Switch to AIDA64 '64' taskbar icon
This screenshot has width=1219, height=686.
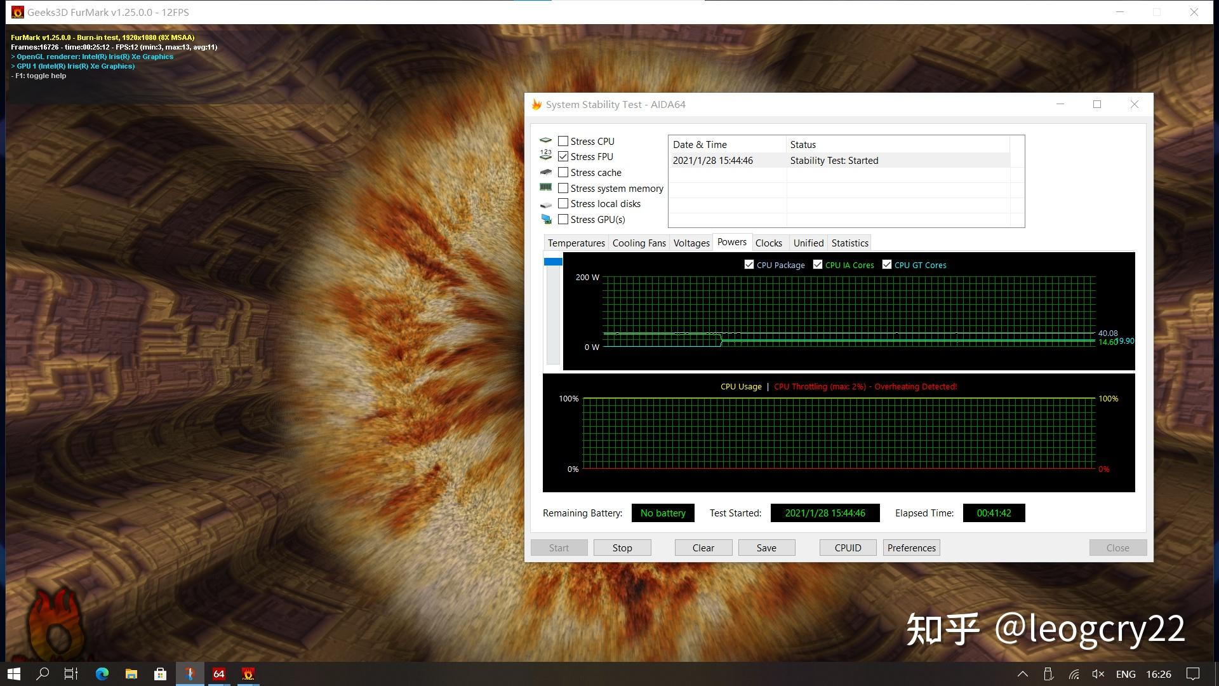point(219,674)
